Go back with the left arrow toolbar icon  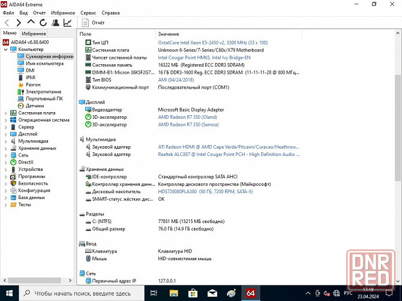click(x=7, y=23)
